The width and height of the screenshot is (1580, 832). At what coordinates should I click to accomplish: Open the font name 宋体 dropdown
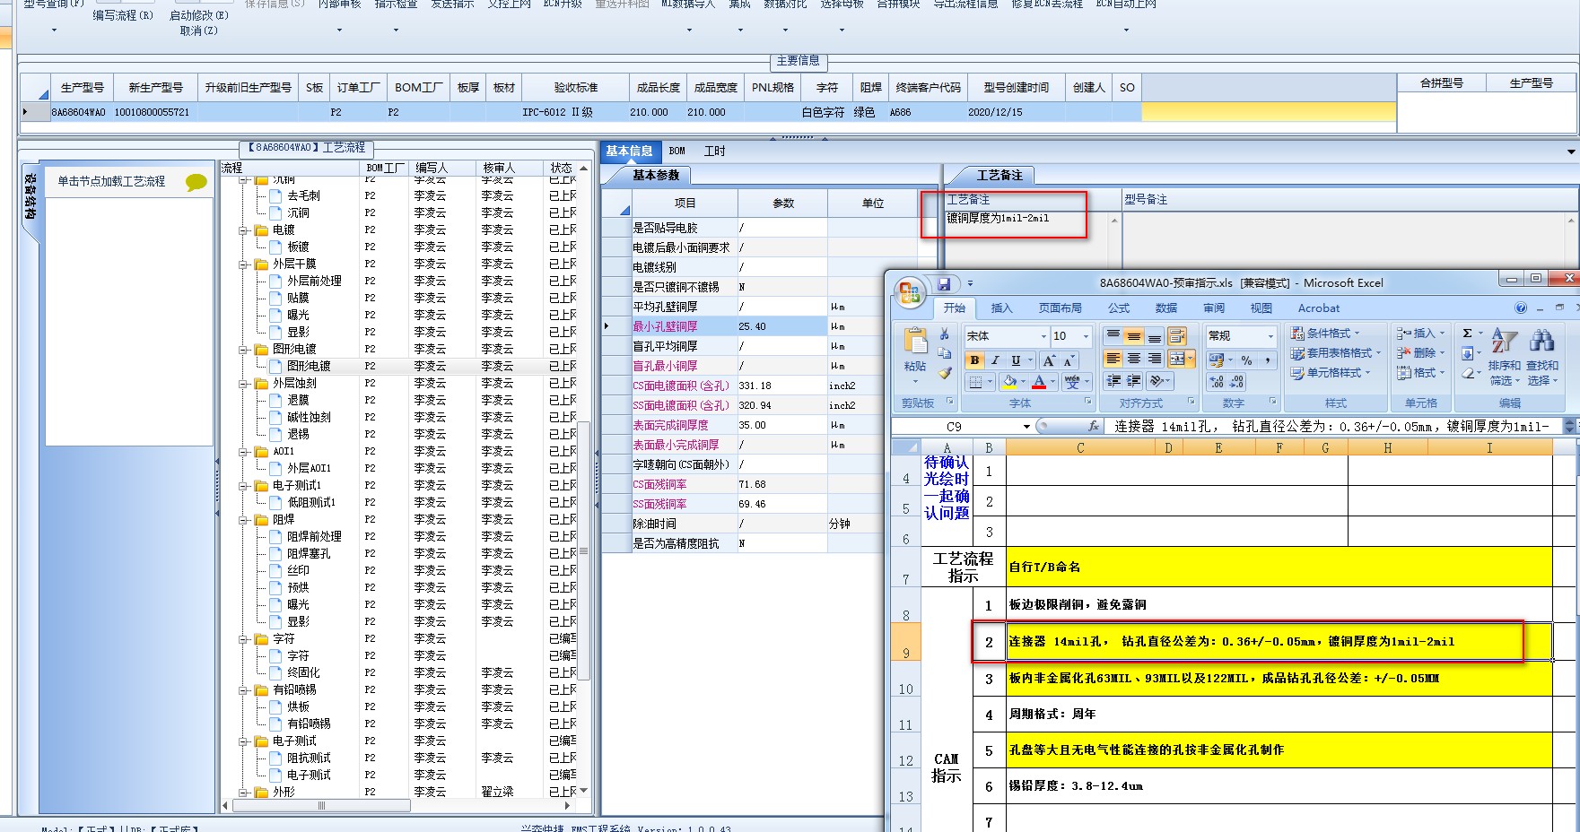pos(1043,336)
